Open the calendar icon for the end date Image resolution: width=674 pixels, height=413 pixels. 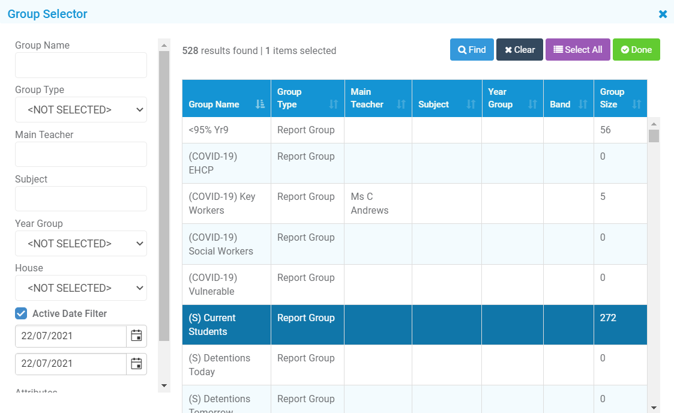137,364
